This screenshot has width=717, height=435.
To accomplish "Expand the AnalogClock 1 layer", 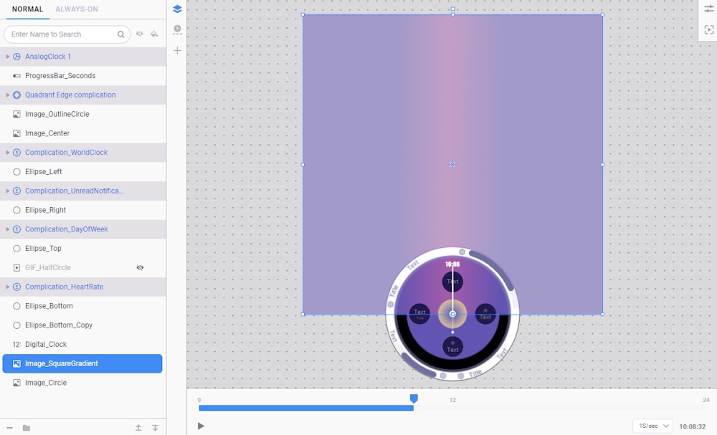I will [8, 57].
